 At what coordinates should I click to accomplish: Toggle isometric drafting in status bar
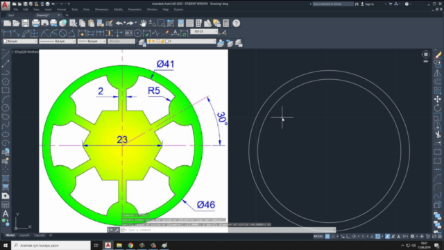click(x=363, y=236)
